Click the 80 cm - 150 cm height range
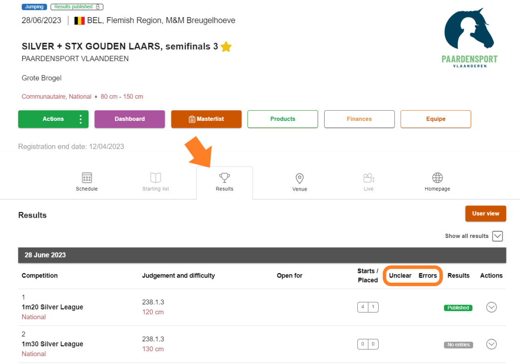This screenshot has width=520, height=364. (x=122, y=97)
